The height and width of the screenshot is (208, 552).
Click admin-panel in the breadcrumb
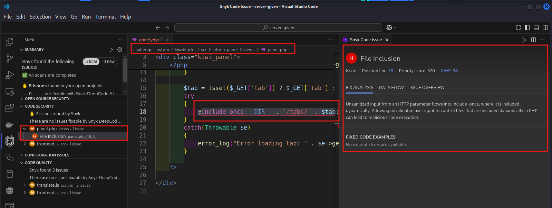point(225,50)
